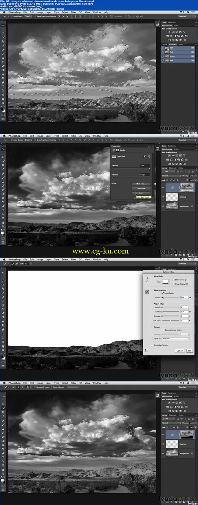Add a vector mask beside Layer Mask label
Image resolution: width=198 pixels, height=505 pixels.
tap(150, 157)
